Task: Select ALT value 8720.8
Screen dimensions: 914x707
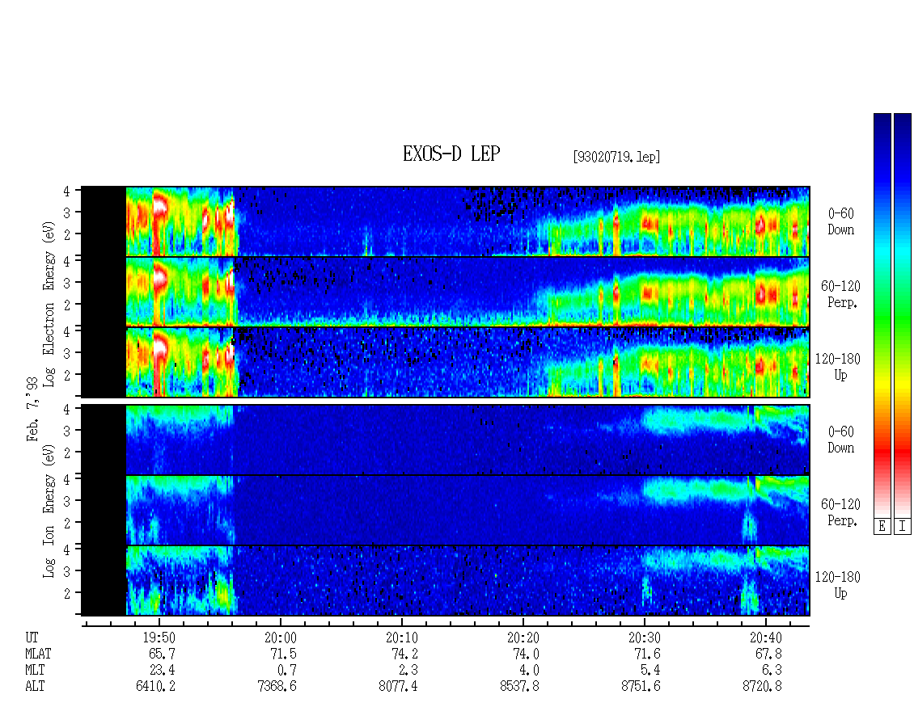Action: pos(762,687)
